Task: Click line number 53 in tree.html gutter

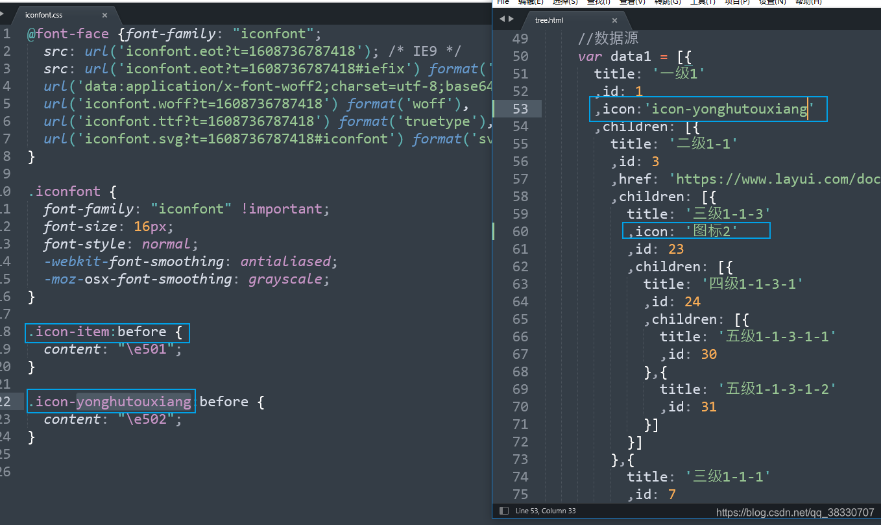Action: 520,109
